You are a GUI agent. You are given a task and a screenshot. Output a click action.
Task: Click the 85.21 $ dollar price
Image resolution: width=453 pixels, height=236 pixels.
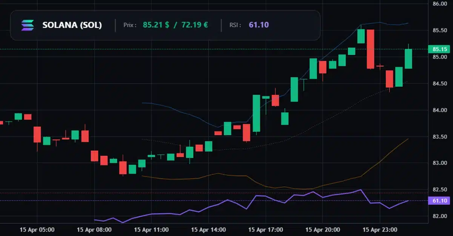(x=156, y=25)
